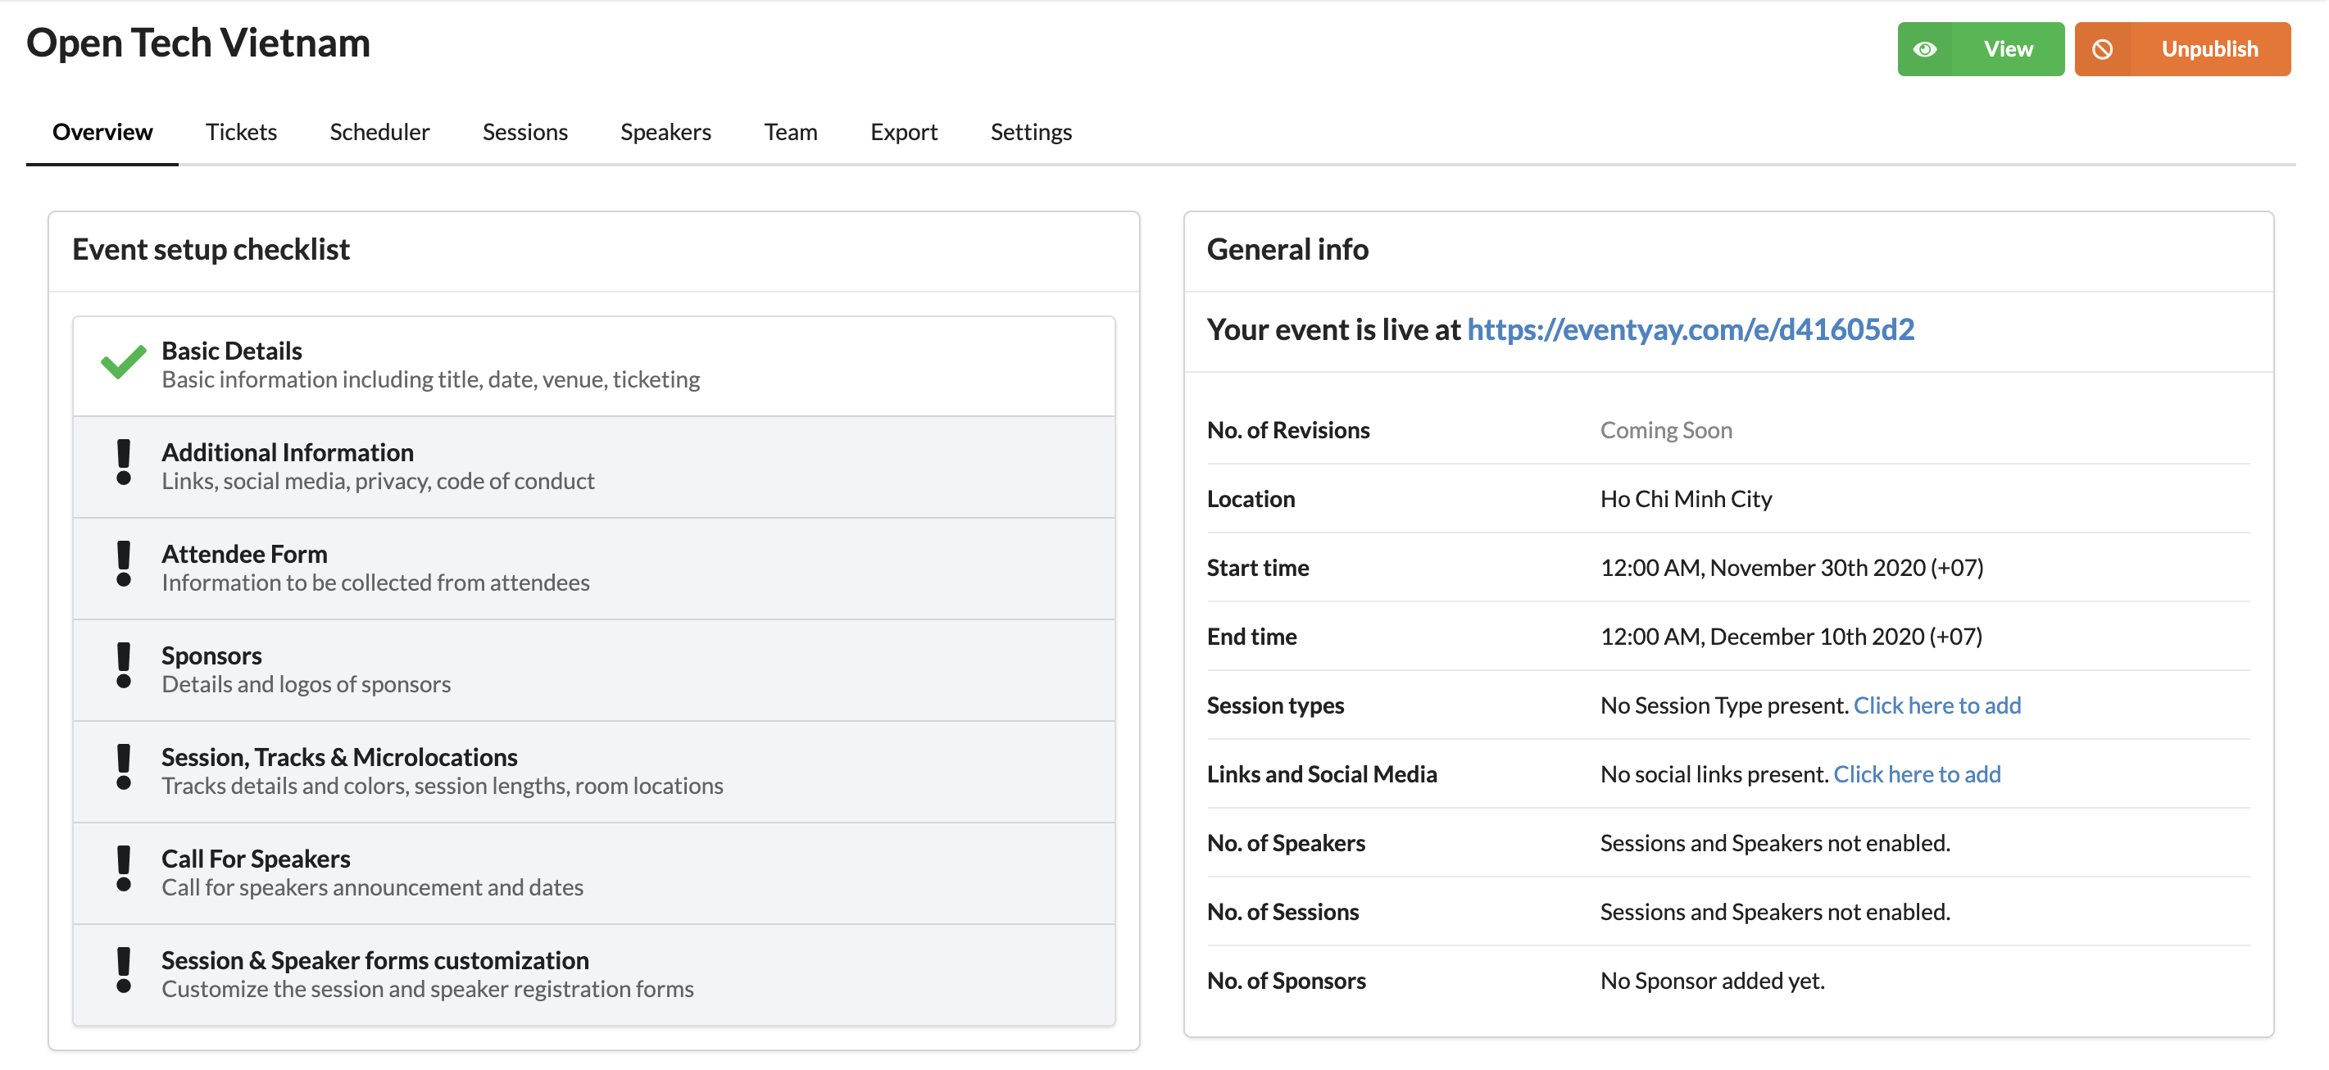Screen dimensions: 2329x1070
Task: Open Session & Speaker forms customization step
Action: click(x=594, y=975)
